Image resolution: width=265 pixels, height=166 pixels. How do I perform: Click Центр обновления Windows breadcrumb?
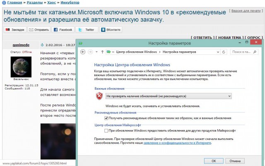pos(136,52)
